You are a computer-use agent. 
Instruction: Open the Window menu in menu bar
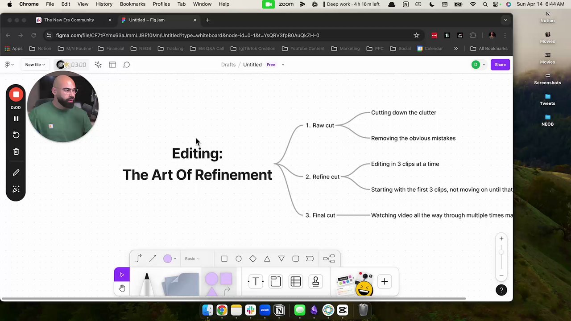point(202,4)
